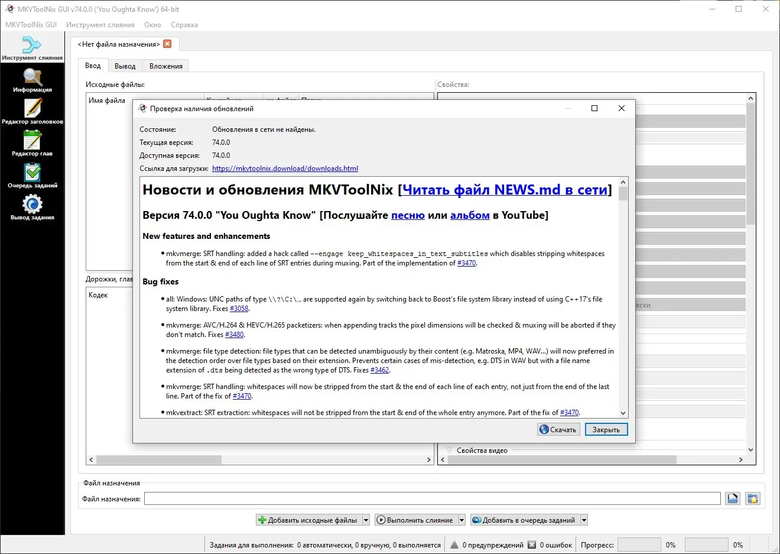
Task: Open the Очередь заданий job queue
Action: tap(32, 176)
